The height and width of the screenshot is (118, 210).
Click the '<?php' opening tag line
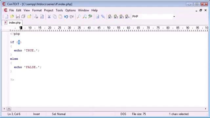[15, 34]
